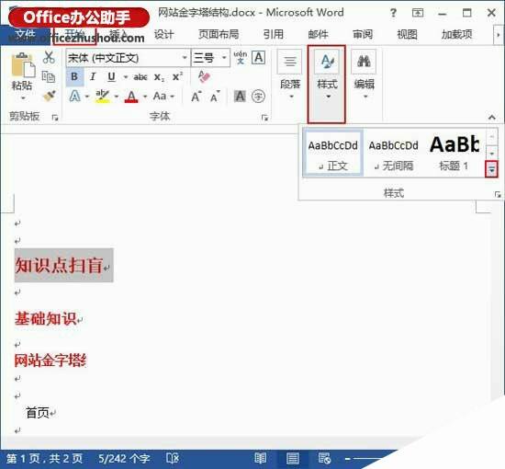This screenshot has height=469, width=505.
Task: Switch to Web Layout view
Action: coord(324,458)
